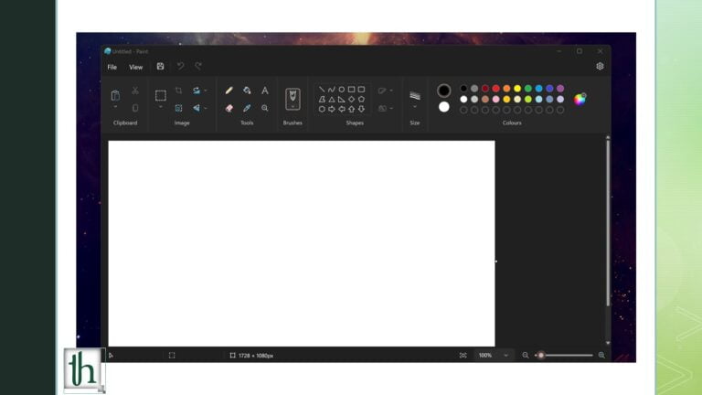Image resolution: width=702 pixels, height=395 pixels.
Task: Pick the orange colour swatch
Action: [506, 89]
